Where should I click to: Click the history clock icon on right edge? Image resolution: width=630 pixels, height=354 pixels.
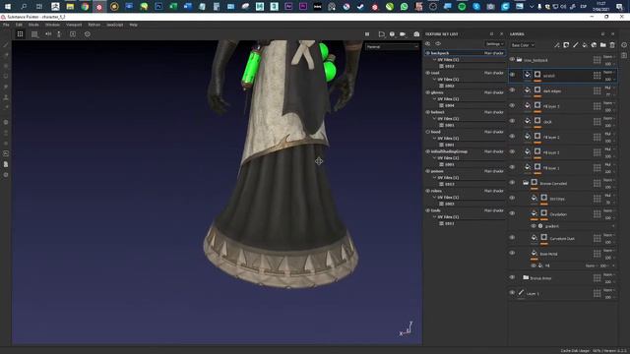[624, 45]
